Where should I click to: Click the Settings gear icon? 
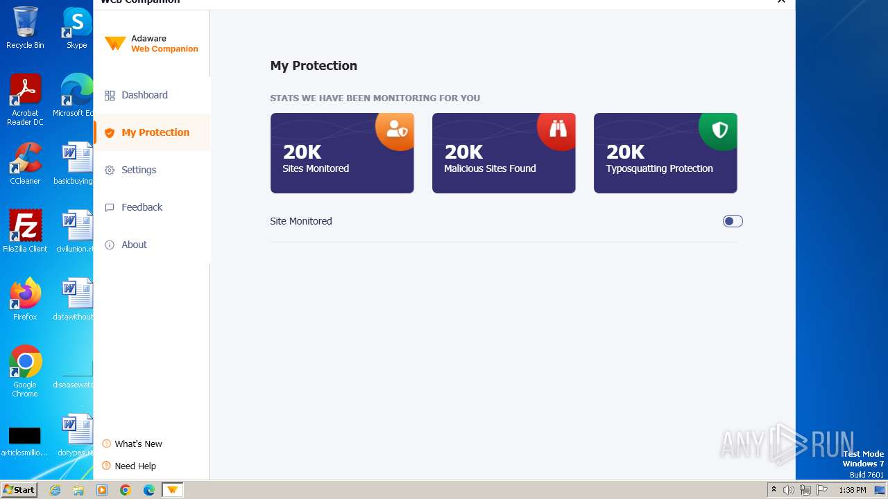click(110, 170)
